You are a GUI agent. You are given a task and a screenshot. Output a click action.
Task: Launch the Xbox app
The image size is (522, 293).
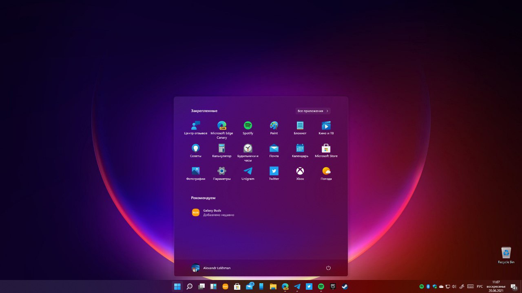point(300,173)
